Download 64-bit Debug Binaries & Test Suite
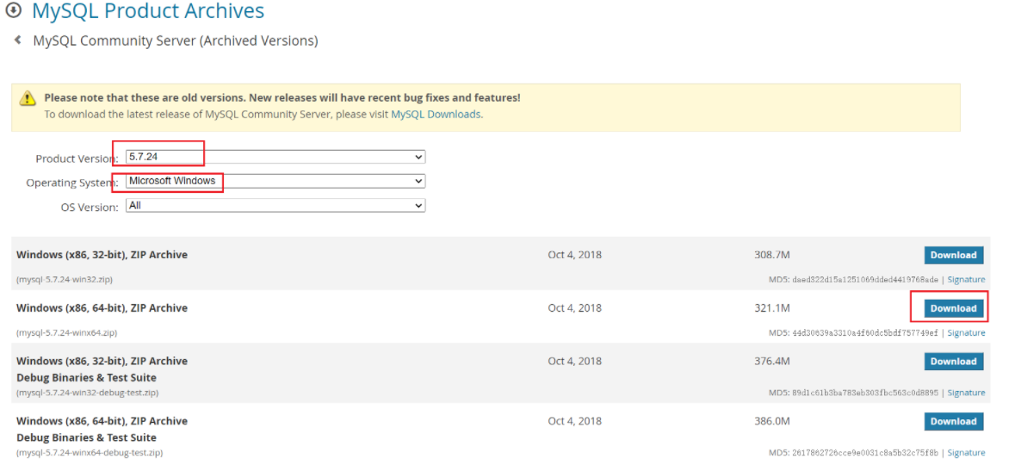The height and width of the screenshot is (471, 1015). point(953,421)
